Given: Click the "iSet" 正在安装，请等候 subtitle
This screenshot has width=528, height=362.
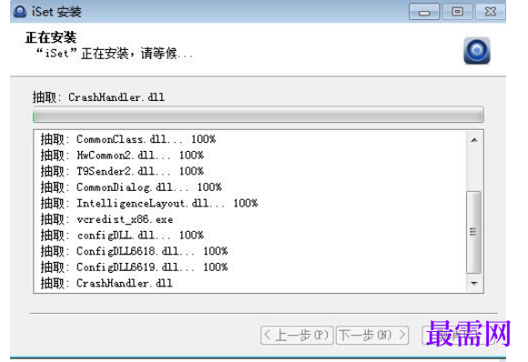Looking at the screenshot, I should click(x=115, y=53).
